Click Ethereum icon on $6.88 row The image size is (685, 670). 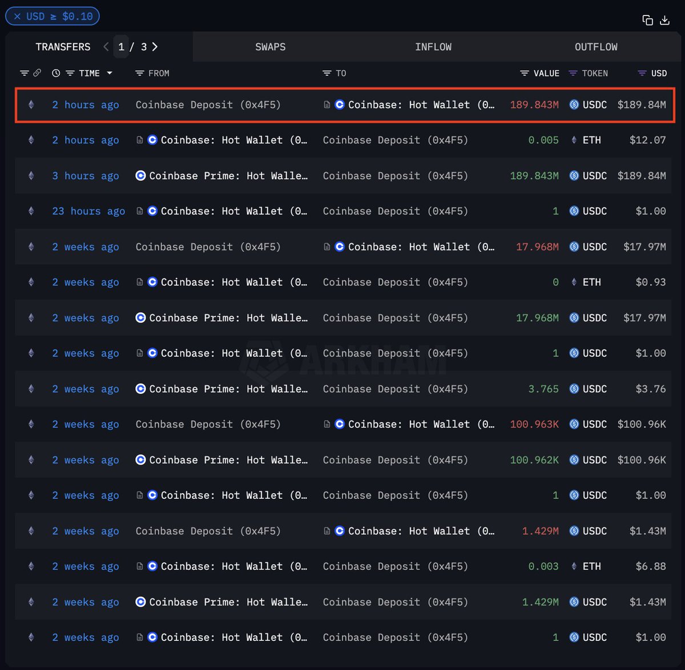[31, 566]
